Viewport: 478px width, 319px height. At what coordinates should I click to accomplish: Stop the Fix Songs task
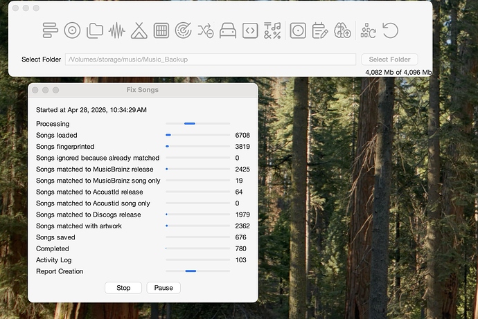click(123, 288)
